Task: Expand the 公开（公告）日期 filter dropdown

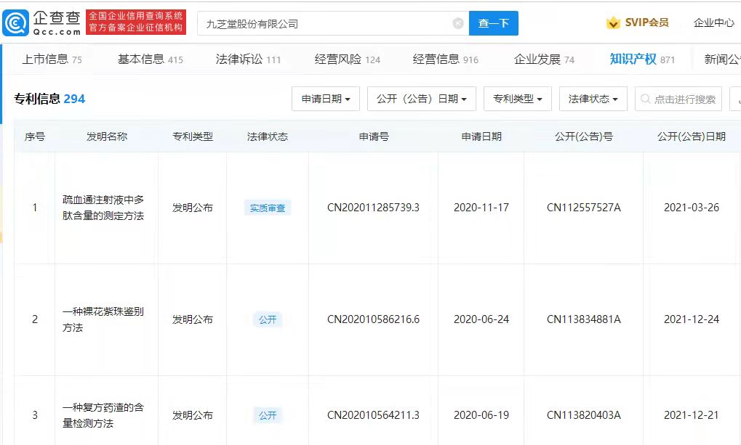Action: click(422, 99)
